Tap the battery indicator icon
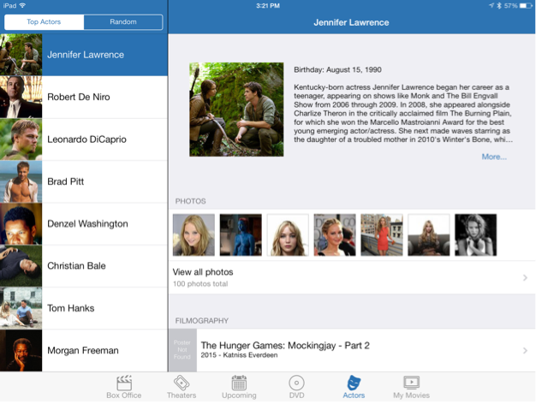This screenshot has width=536, height=404. tap(524, 6)
